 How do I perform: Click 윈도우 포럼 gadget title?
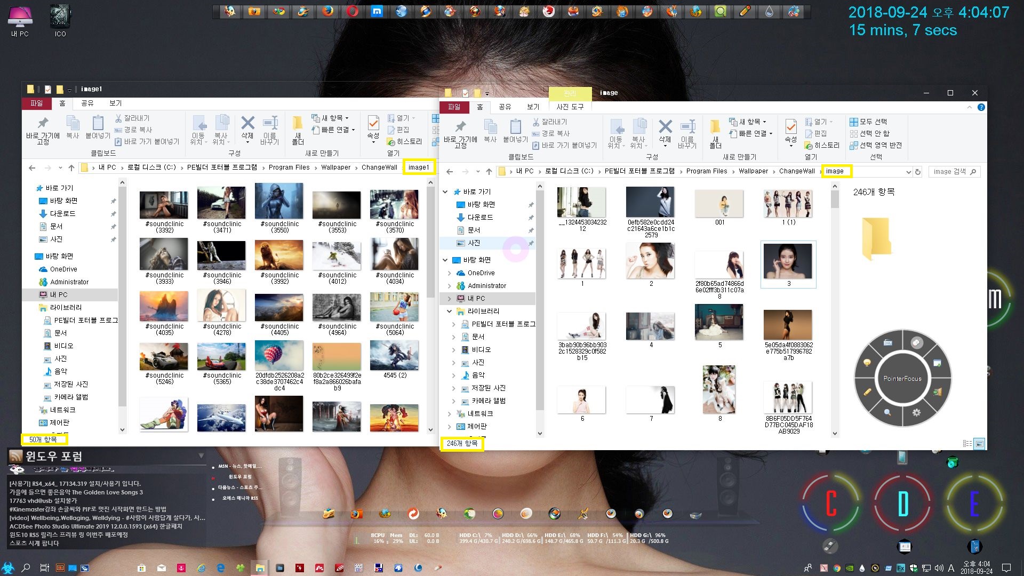pyautogui.click(x=54, y=457)
